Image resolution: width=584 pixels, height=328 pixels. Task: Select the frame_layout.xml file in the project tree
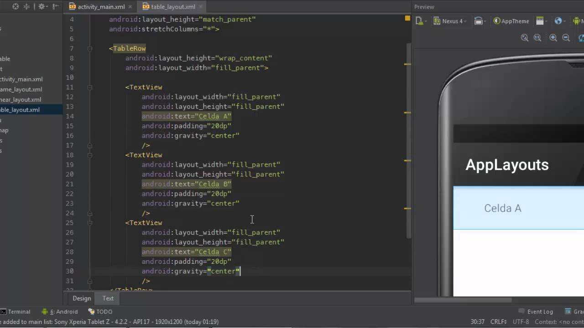pyautogui.click(x=21, y=89)
